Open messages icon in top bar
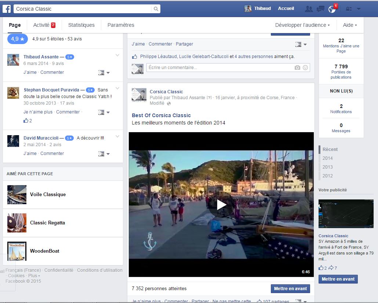 [320, 9]
